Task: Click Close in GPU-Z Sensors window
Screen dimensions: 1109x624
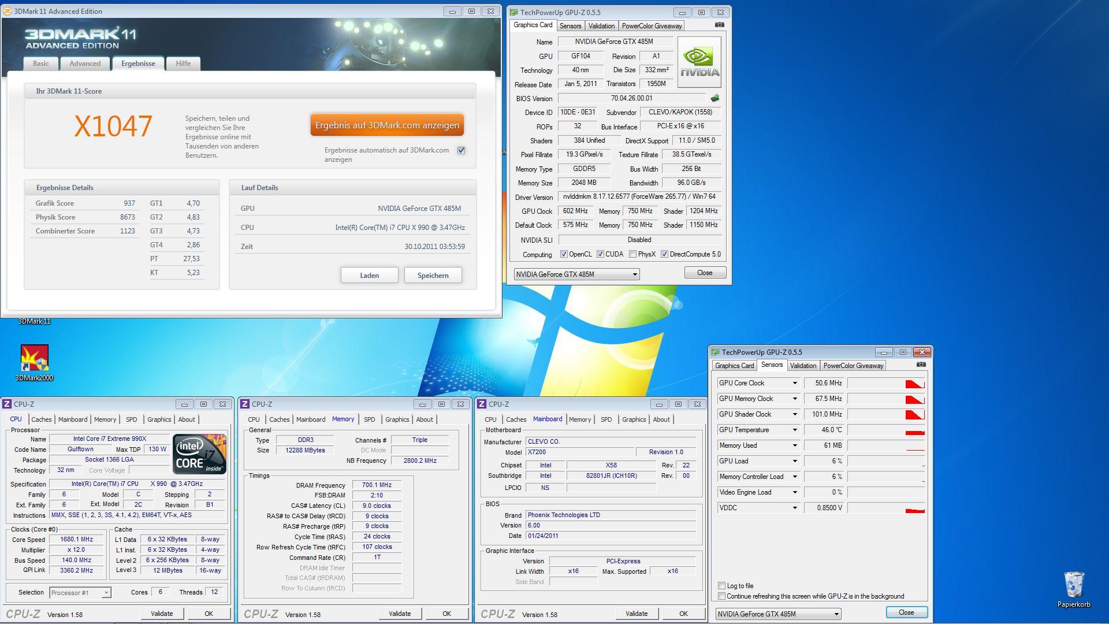Action: pos(906,612)
